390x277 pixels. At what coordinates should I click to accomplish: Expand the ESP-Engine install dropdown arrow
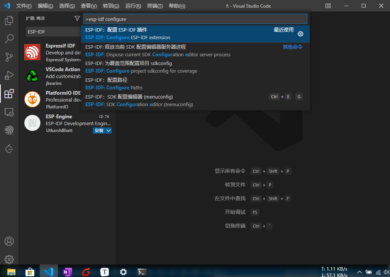tap(109, 131)
